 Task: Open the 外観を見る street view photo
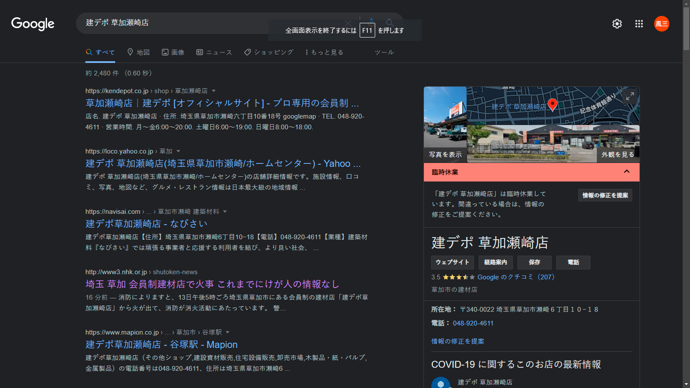[x=553, y=144]
